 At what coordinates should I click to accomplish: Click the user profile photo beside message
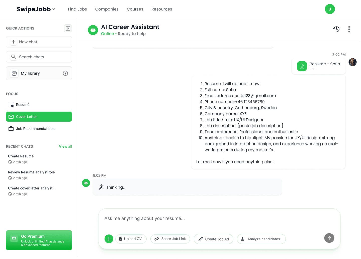coord(353,62)
